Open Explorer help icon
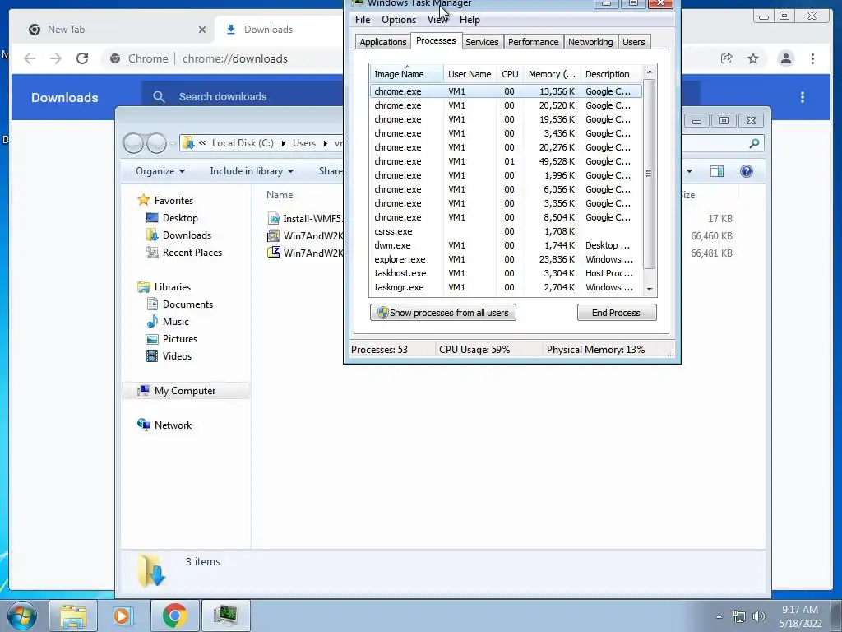842x632 pixels. pos(747,171)
